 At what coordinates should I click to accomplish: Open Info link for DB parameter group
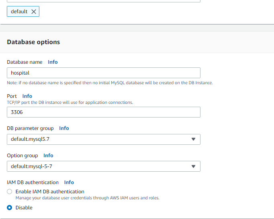(64, 128)
